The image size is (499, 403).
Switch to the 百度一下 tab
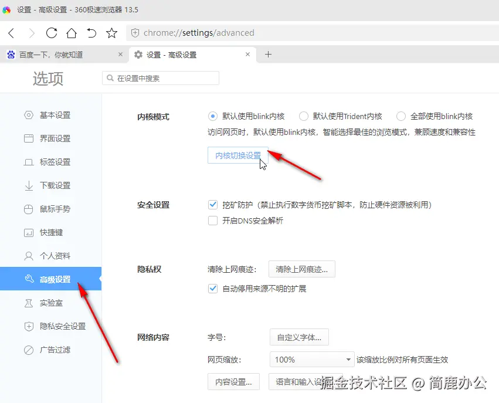(x=65, y=55)
